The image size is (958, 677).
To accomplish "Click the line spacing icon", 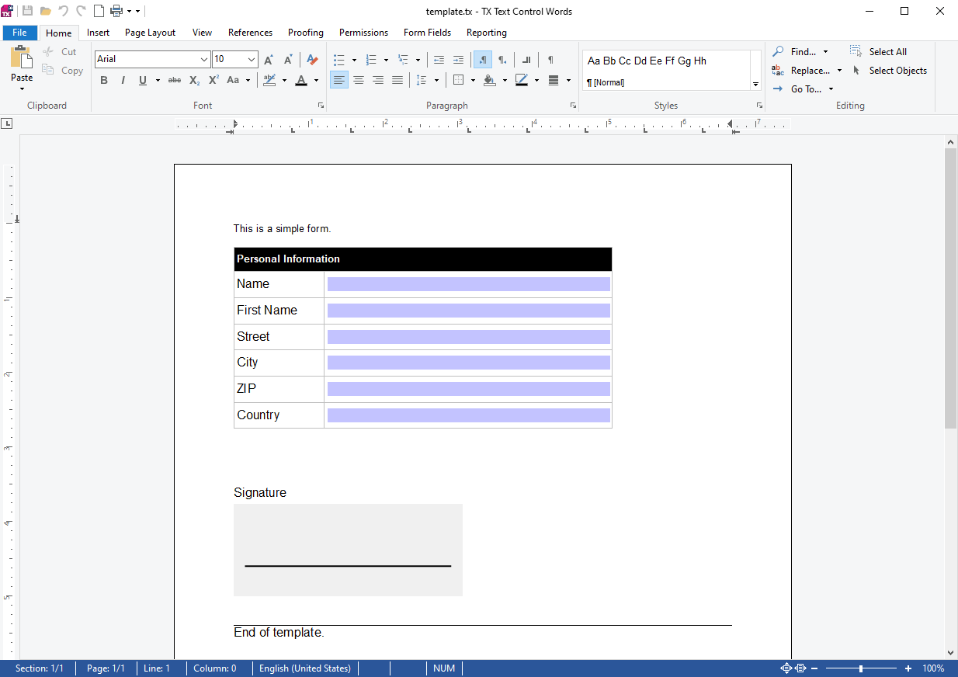I will click(422, 80).
